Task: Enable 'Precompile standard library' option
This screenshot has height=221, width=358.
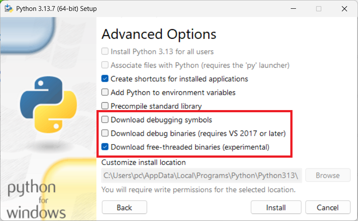Action: pos(105,106)
